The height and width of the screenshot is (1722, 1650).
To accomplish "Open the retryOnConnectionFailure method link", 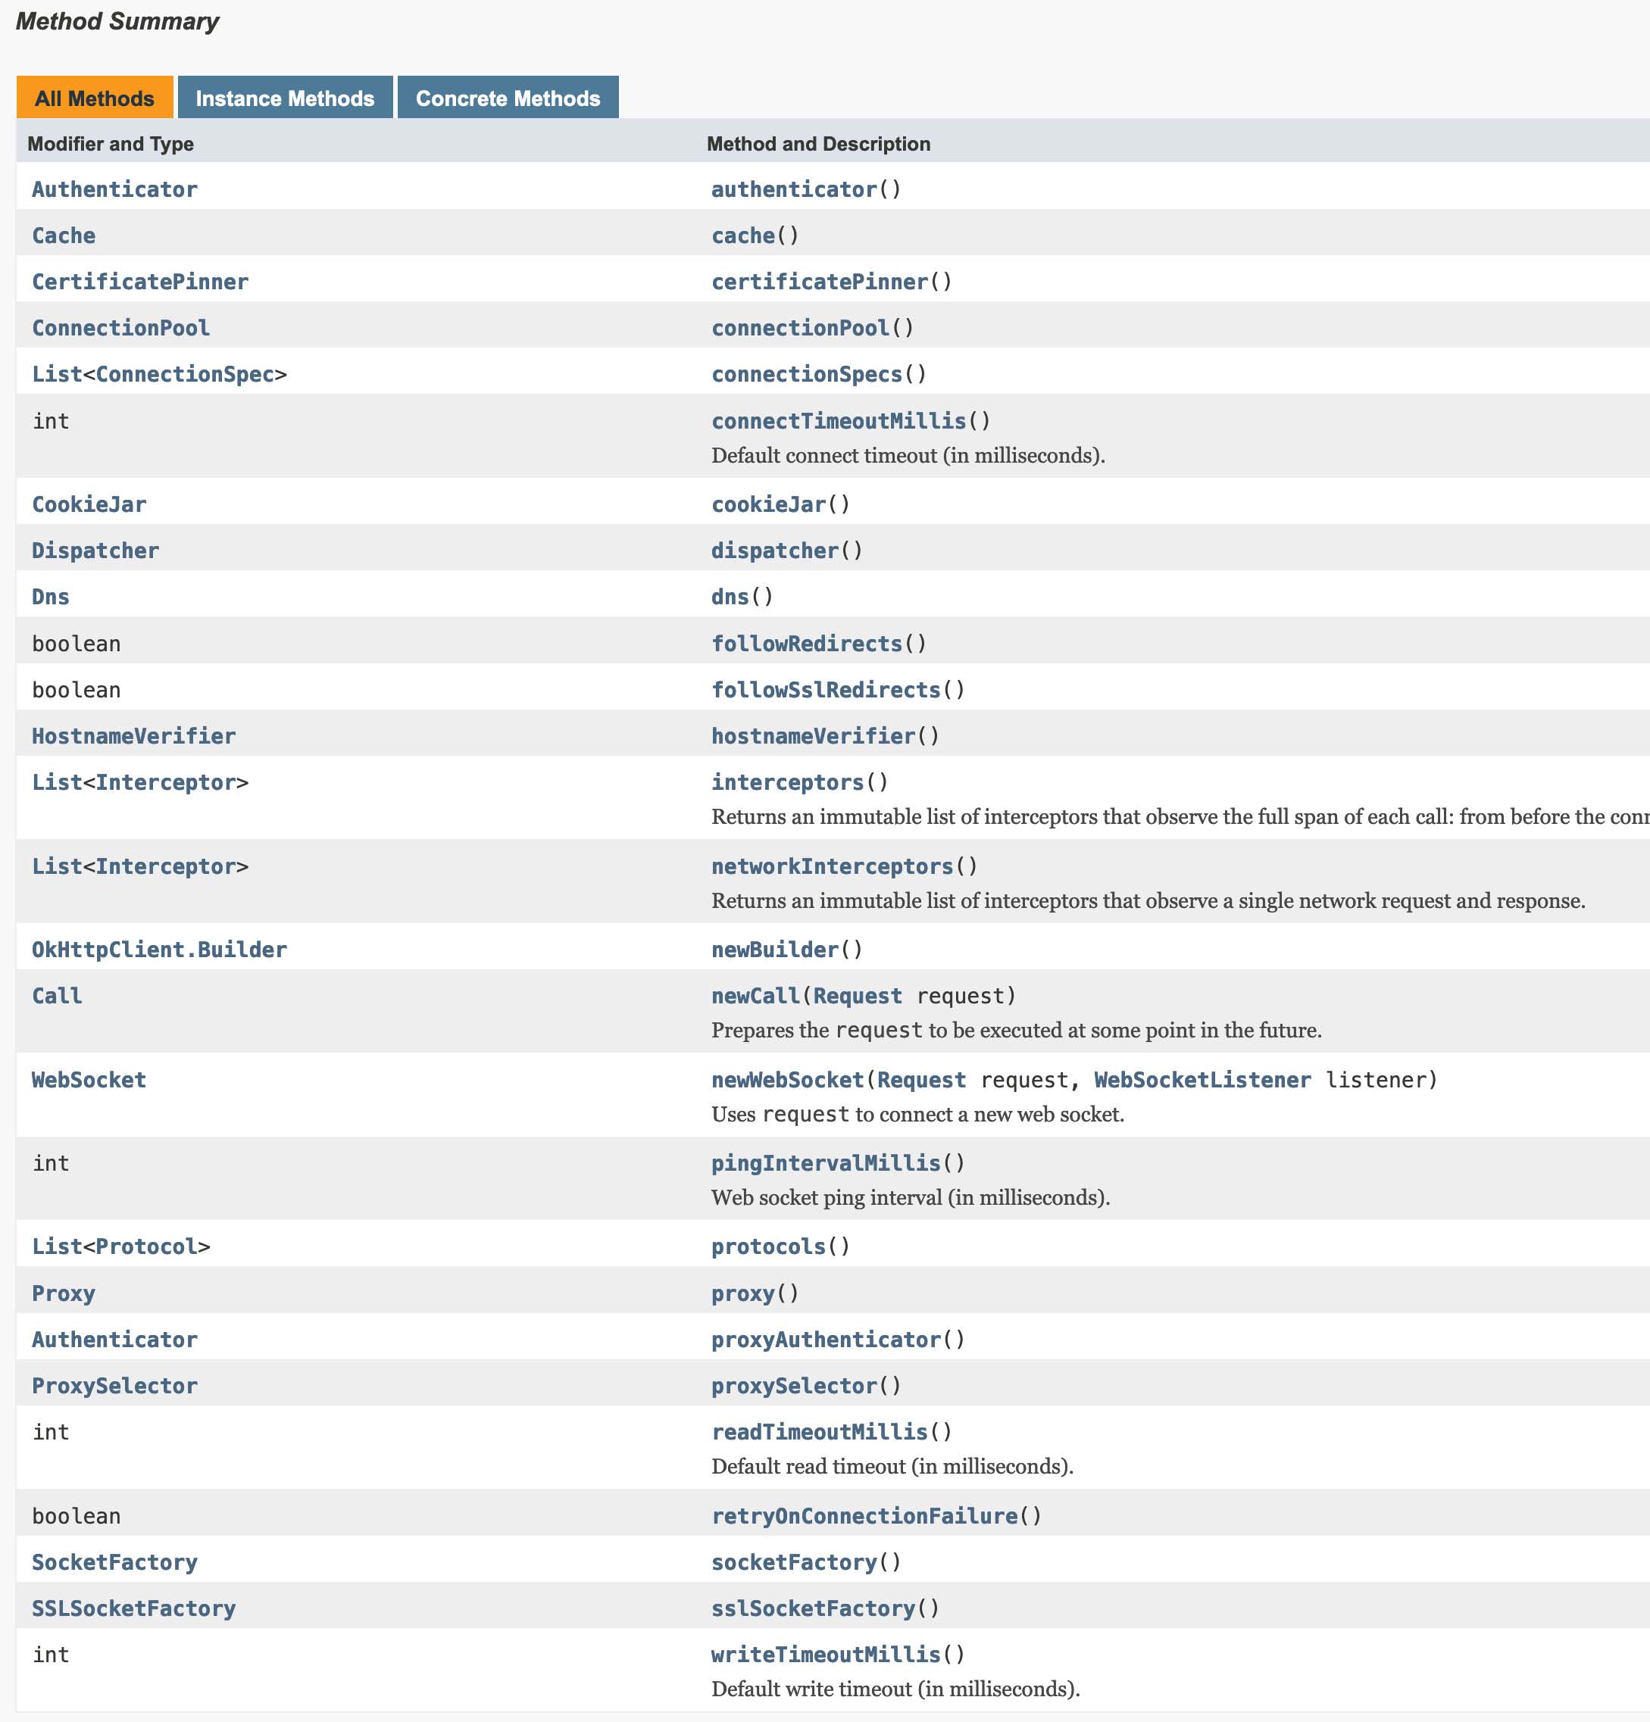I will [864, 1515].
